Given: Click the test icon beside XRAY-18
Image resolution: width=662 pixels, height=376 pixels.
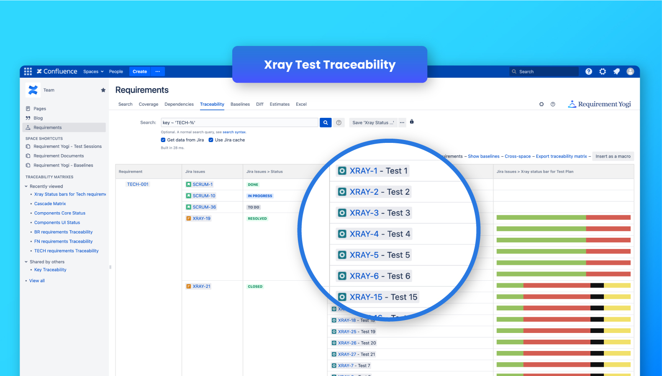Looking at the screenshot, I should coord(334,320).
